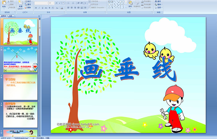The image size is (217, 139).
Task: Toggle Italic formatting
Action: [x=39, y=8]
